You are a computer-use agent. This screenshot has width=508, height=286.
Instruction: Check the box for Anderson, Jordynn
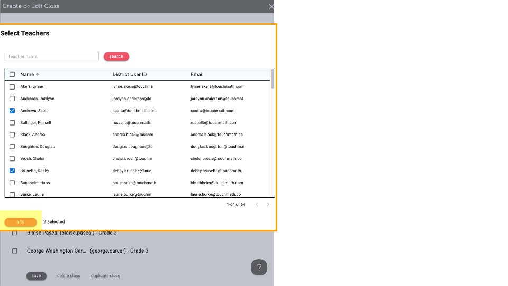click(12, 99)
